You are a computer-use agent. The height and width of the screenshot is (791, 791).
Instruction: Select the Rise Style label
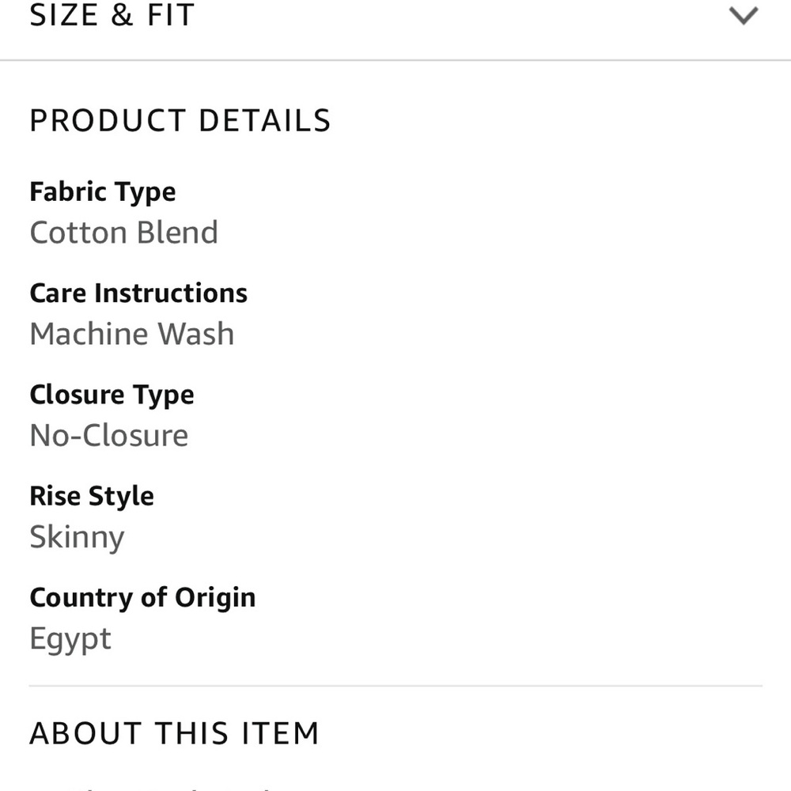(x=92, y=495)
